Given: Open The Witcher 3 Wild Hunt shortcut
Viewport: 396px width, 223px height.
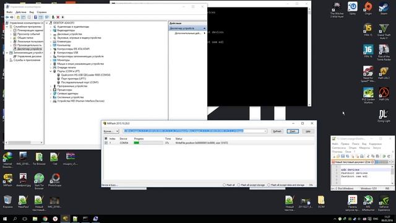Looking at the screenshot, I should (337, 10).
